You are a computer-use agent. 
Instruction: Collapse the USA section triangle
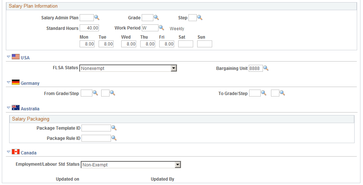click(x=9, y=56)
